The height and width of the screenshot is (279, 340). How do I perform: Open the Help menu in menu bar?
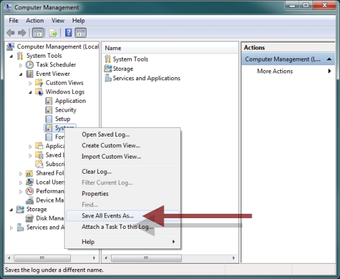click(78, 21)
